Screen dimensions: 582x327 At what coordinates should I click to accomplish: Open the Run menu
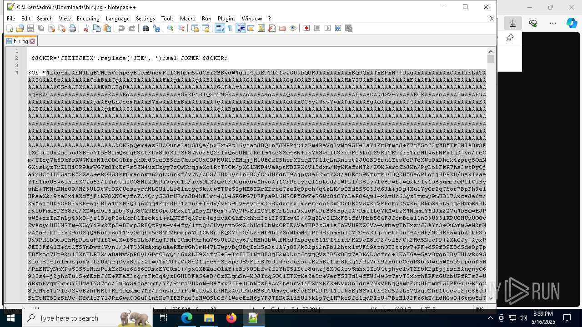[206, 19]
